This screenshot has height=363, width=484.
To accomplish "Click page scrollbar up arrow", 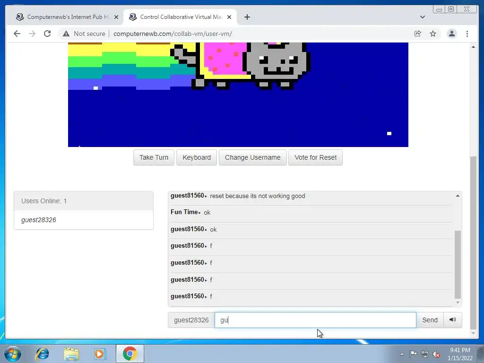I will (x=473, y=47).
